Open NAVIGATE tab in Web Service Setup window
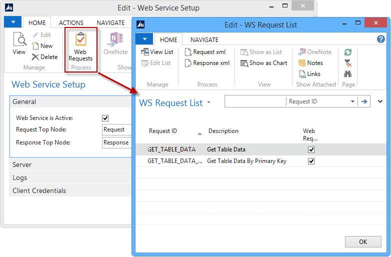Viewport: 391px width, 257px height. tap(110, 22)
